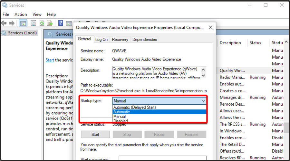Select the Allows the r... service row

coord(250,118)
